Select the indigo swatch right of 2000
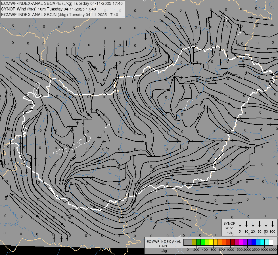The image size is (278, 255). click(250, 242)
